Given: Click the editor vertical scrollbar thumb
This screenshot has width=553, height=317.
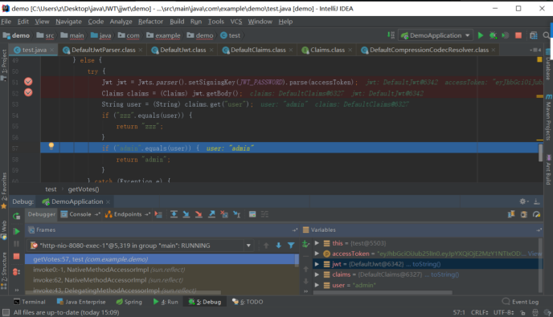Looking at the screenshot, I should pos(540,152).
